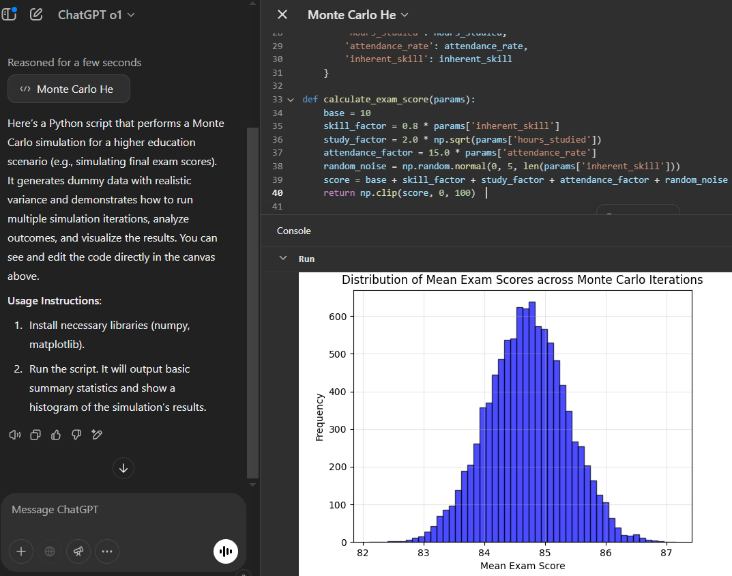Copy the response with the copy icon
732x576 pixels.
coord(35,434)
